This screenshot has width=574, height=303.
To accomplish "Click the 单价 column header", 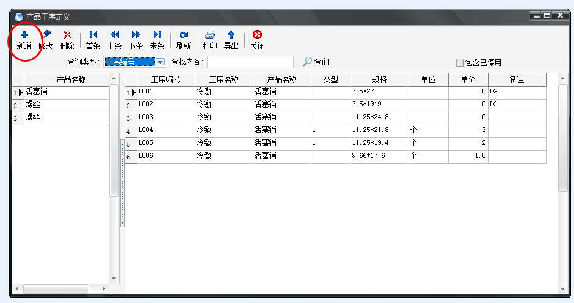I will coord(468,79).
